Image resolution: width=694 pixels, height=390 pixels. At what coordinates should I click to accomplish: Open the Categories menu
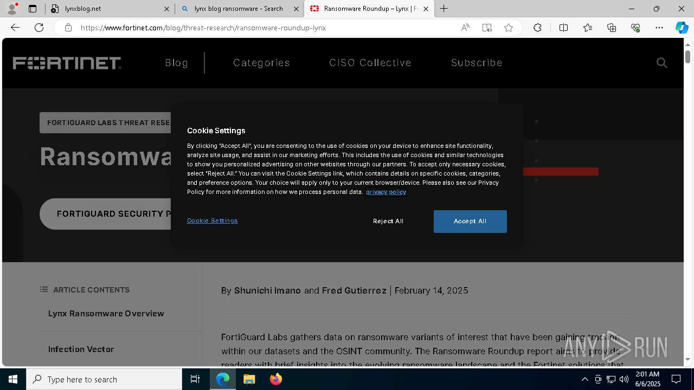click(261, 63)
